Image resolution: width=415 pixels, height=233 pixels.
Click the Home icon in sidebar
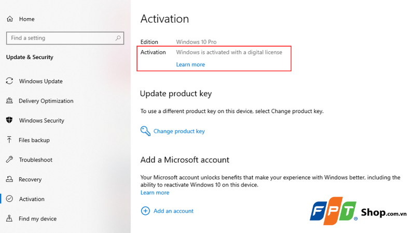point(10,19)
